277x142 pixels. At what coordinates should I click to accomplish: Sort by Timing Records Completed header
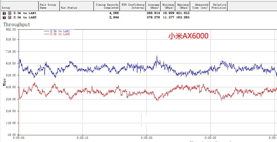(107, 6)
